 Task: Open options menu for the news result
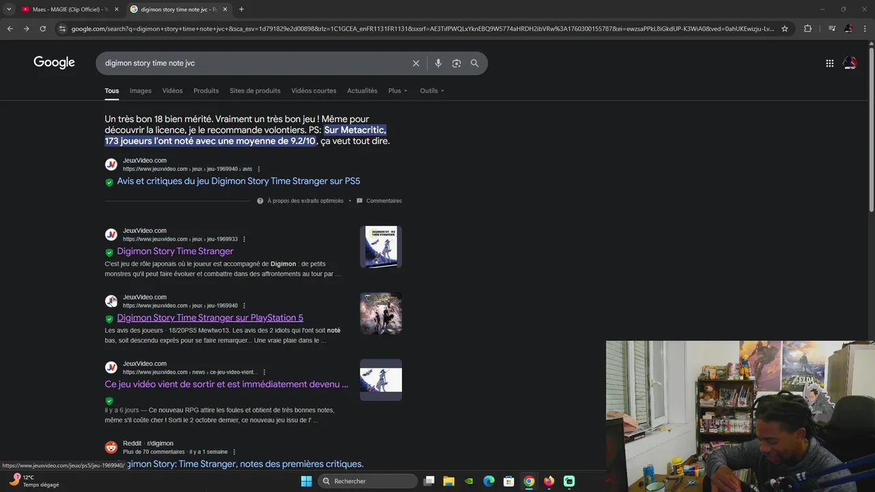tap(264, 372)
